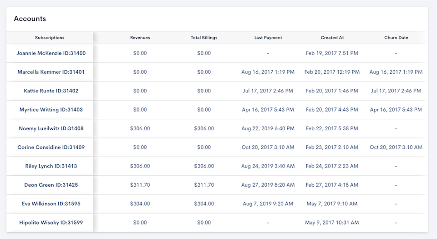The height and width of the screenshot is (239, 437).
Task: Sort table by Revenues column
Action: (x=140, y=38)
